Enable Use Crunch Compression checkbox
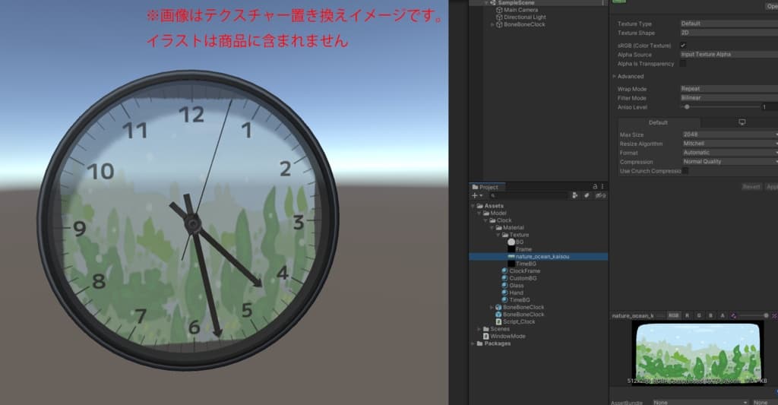This screenshot has height=405, width=778. [685, 171]
